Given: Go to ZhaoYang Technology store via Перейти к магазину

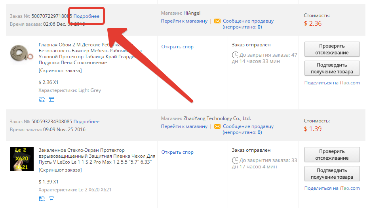Looking at the screenshot, I should coord(184,126).
